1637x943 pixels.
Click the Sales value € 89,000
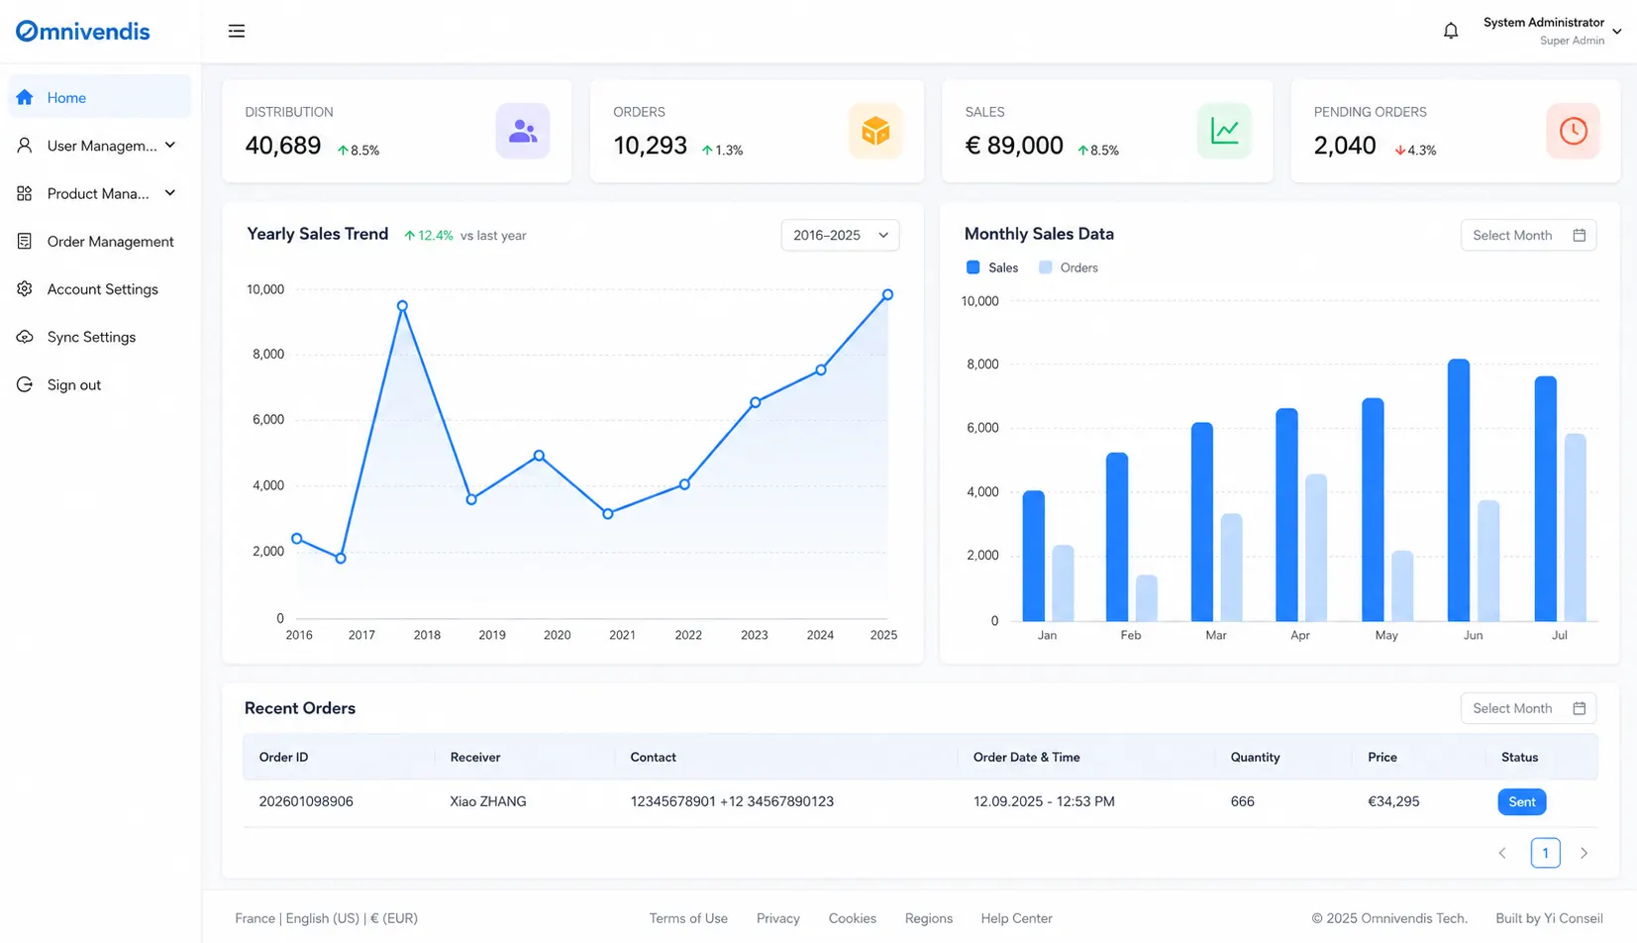pyautogui.click(x=1014, y=146)
